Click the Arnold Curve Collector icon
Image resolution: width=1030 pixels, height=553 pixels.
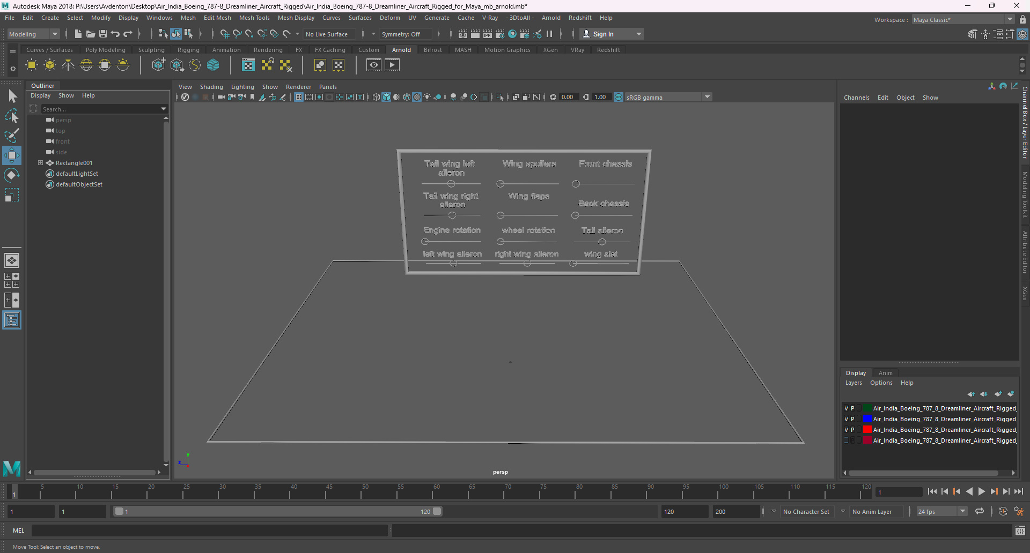(195, 65)
